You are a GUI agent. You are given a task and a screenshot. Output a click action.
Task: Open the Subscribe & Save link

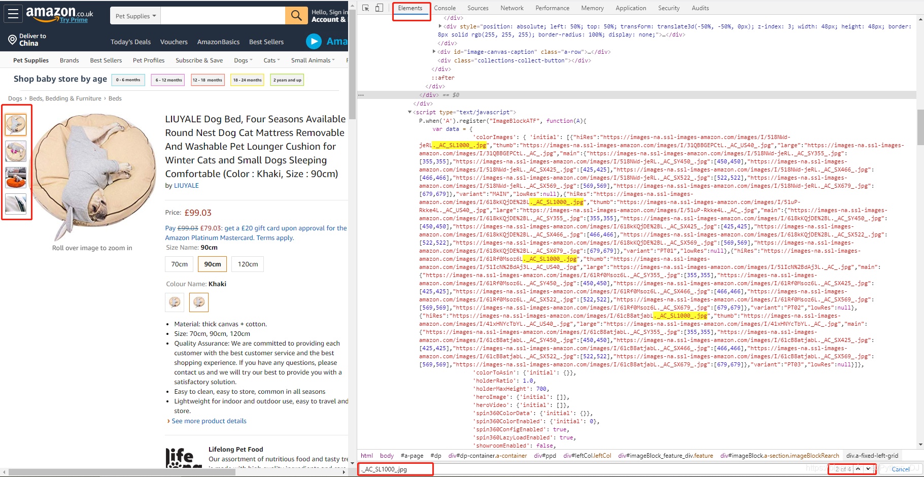coord(199,60)
